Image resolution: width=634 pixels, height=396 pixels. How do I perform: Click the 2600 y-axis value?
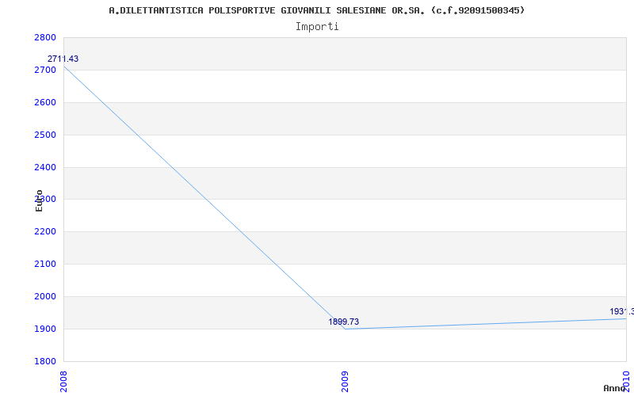pos(45,103)
